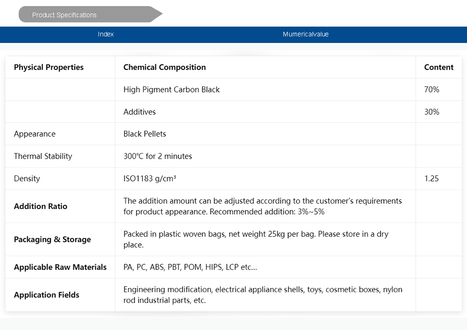Click the Physical Properties header cell
This screenshot has width=467, height=330.
[49, 67]
